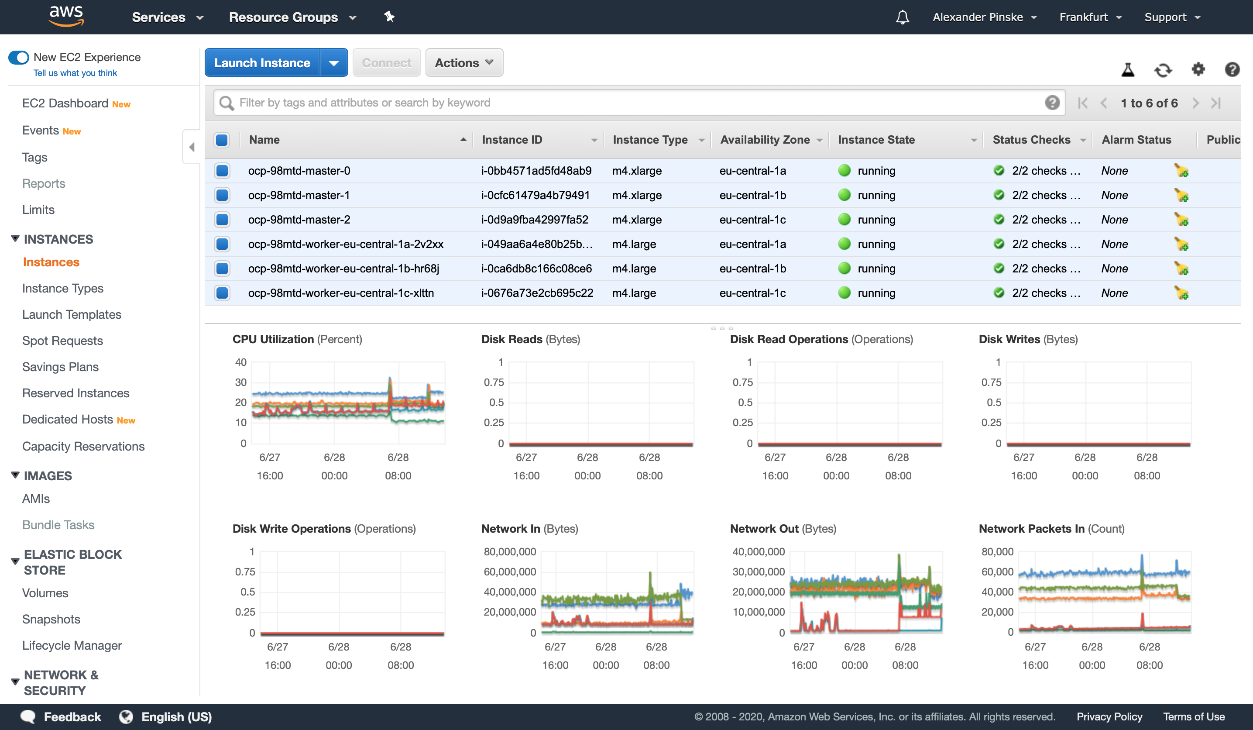Open the Resource Groups dropdown
Viewport: 1253px width, 730px height.
pos(293,17)
